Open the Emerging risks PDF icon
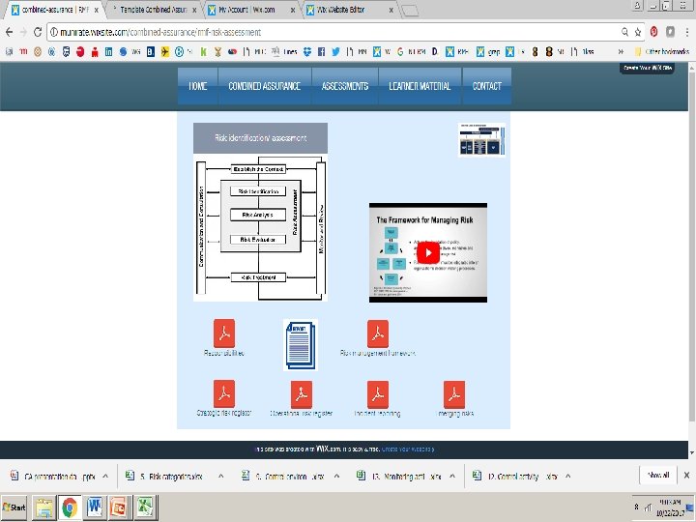The height and width of the screenshot is (522, 696). pos(454,394)
